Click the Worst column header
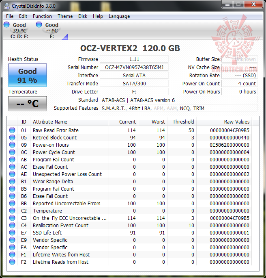 152,122
